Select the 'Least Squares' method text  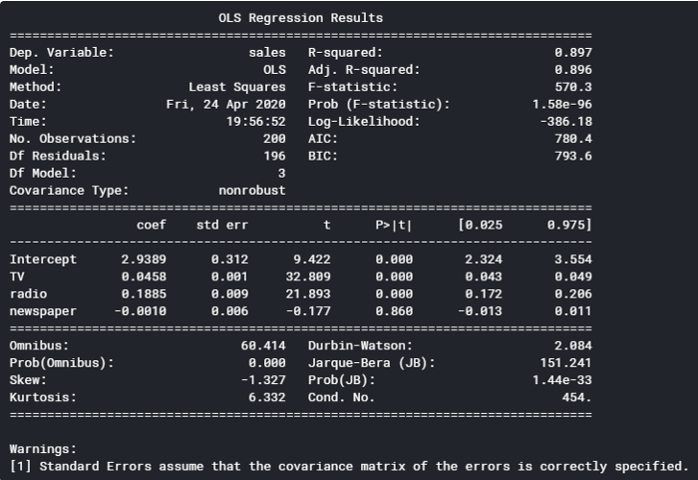click(236, 87)
